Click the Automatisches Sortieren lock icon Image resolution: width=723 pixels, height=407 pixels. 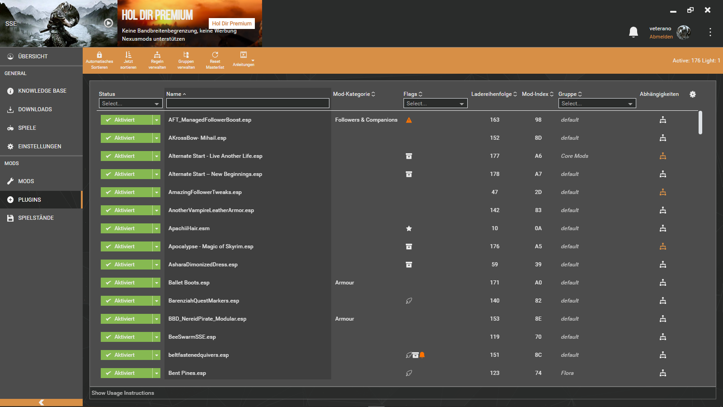99,55
